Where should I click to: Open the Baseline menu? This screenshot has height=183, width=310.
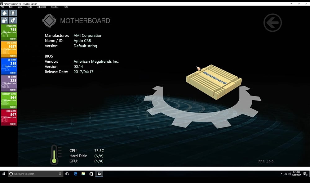[55, 7]
